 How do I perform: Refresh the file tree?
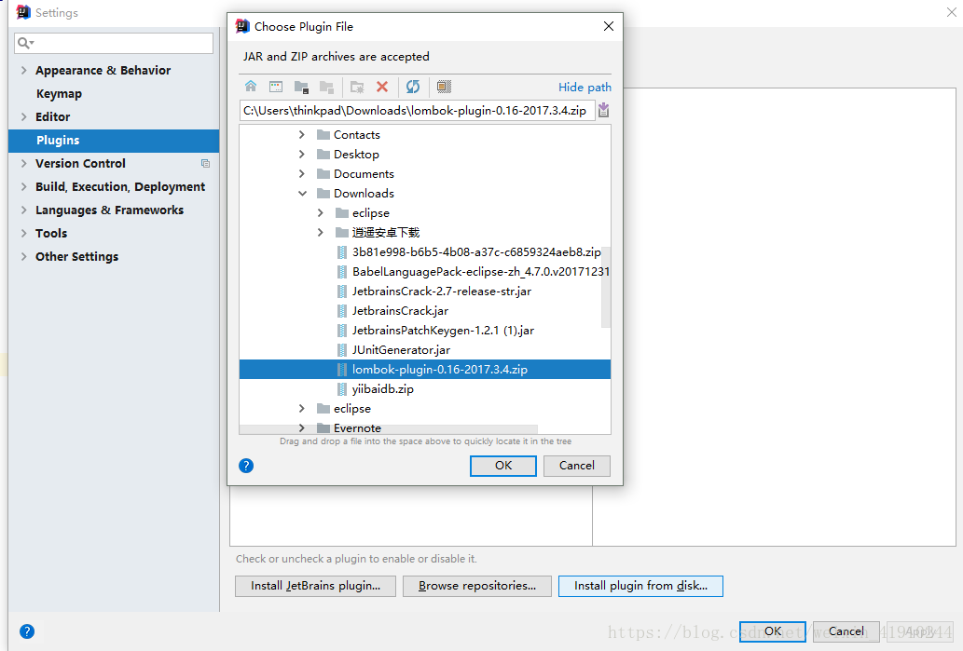413,87
